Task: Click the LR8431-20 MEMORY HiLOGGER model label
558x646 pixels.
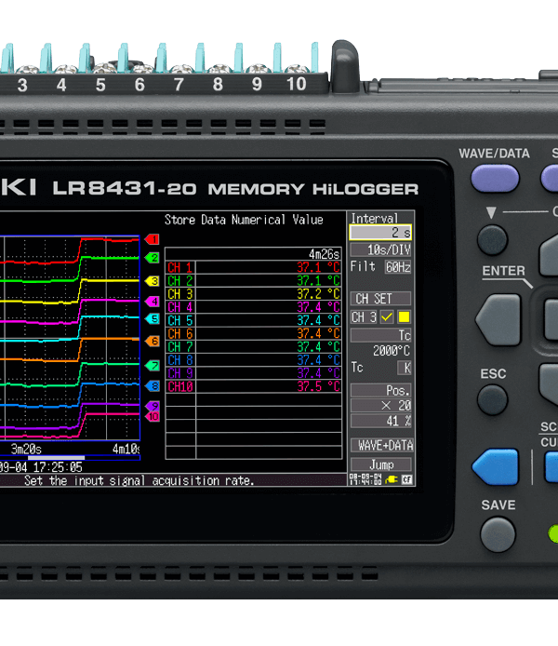Action: (235, 189)
